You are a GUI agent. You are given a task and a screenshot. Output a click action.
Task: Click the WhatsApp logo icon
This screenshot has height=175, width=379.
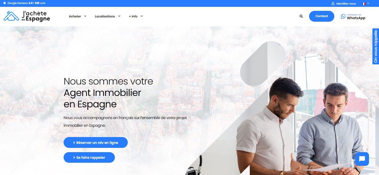coord(343,17)
